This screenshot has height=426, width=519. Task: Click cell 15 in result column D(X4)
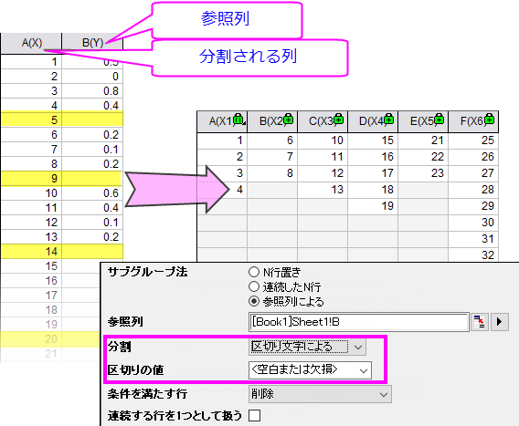[x=373, y=140]
